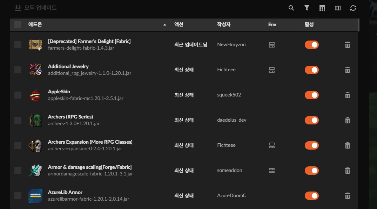The height and width of the screenshot is (209, 377).
Task: Open Archers (RPG Series) thumbnail
Action: pos(35,120)
